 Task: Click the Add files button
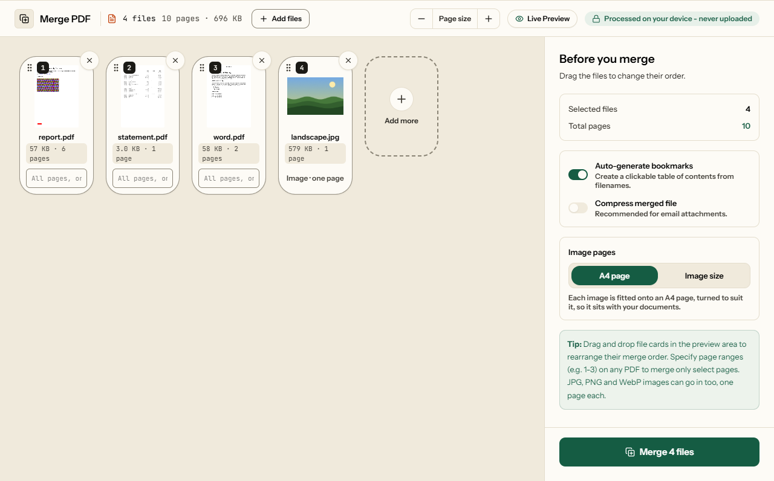pyautogui.click(x=281, y=19)
